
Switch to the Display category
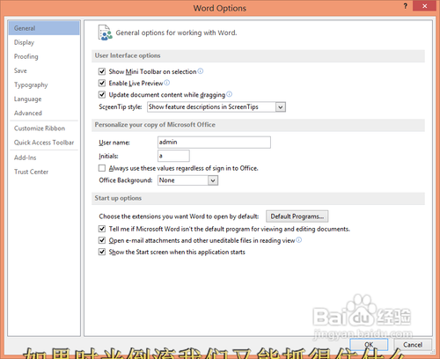tap(44, 42)
